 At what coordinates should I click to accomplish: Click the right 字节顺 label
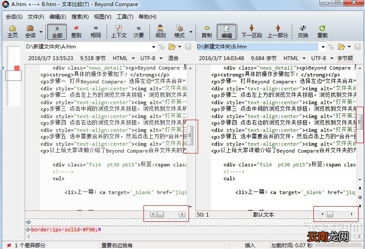[345, 58]
